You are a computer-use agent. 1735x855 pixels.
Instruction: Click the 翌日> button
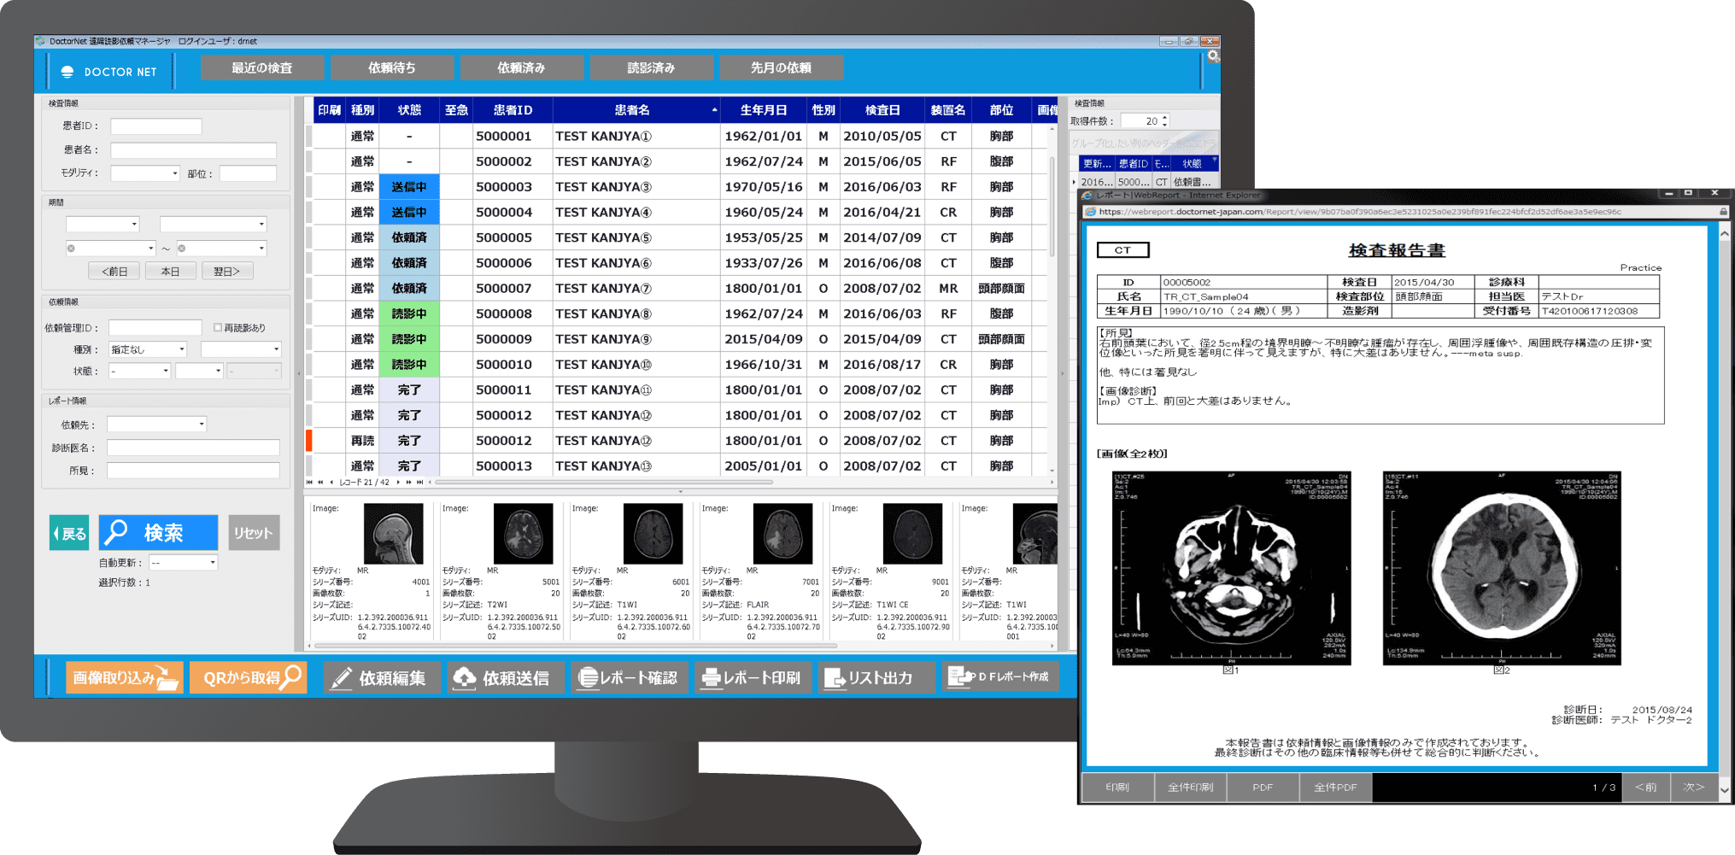coord(227,272)
